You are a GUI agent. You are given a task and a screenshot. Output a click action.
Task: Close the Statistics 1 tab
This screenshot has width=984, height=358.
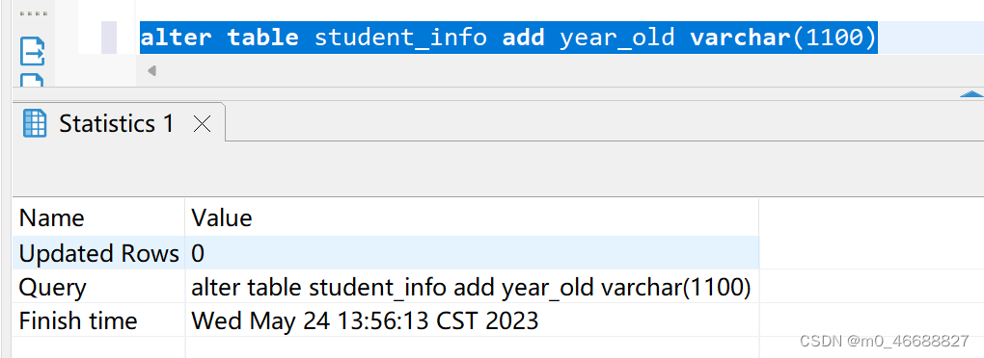202,124
